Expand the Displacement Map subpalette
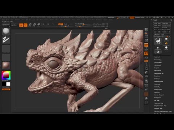 (160, 106)
